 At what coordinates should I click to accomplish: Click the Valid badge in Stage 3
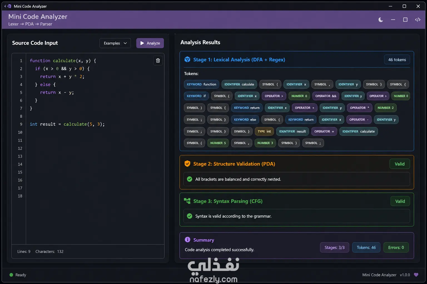click(x=400, y=201)
